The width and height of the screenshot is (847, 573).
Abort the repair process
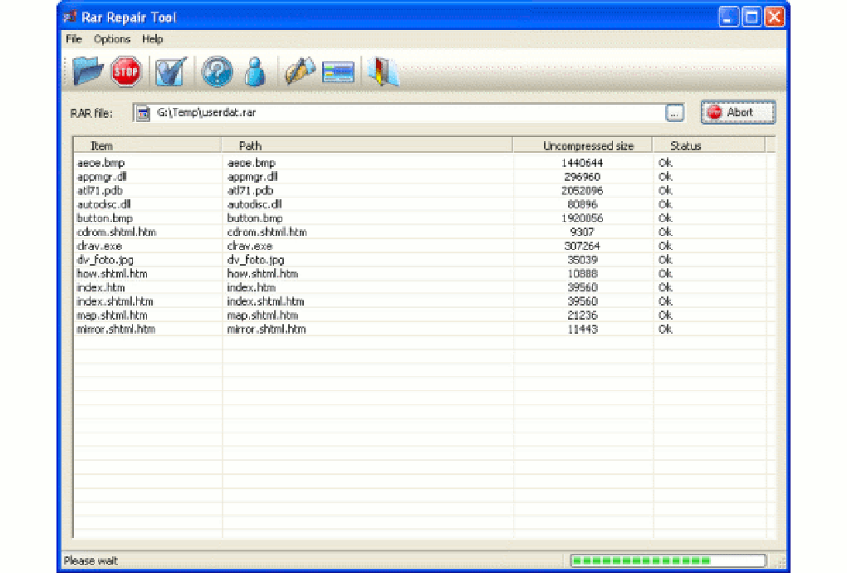(738, 112)
